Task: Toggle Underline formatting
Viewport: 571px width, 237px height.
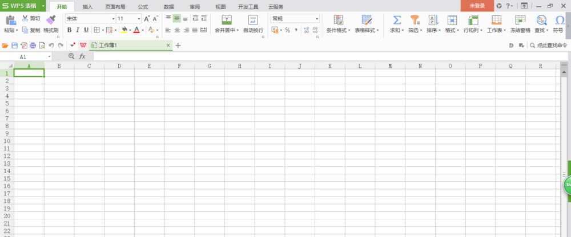Action: [x=86, y=30]
